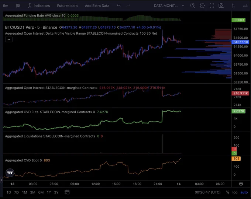Click the vertical arrows icon in toolbar
The width and height of the screenshot is (251, 199).
click(233, 6)
